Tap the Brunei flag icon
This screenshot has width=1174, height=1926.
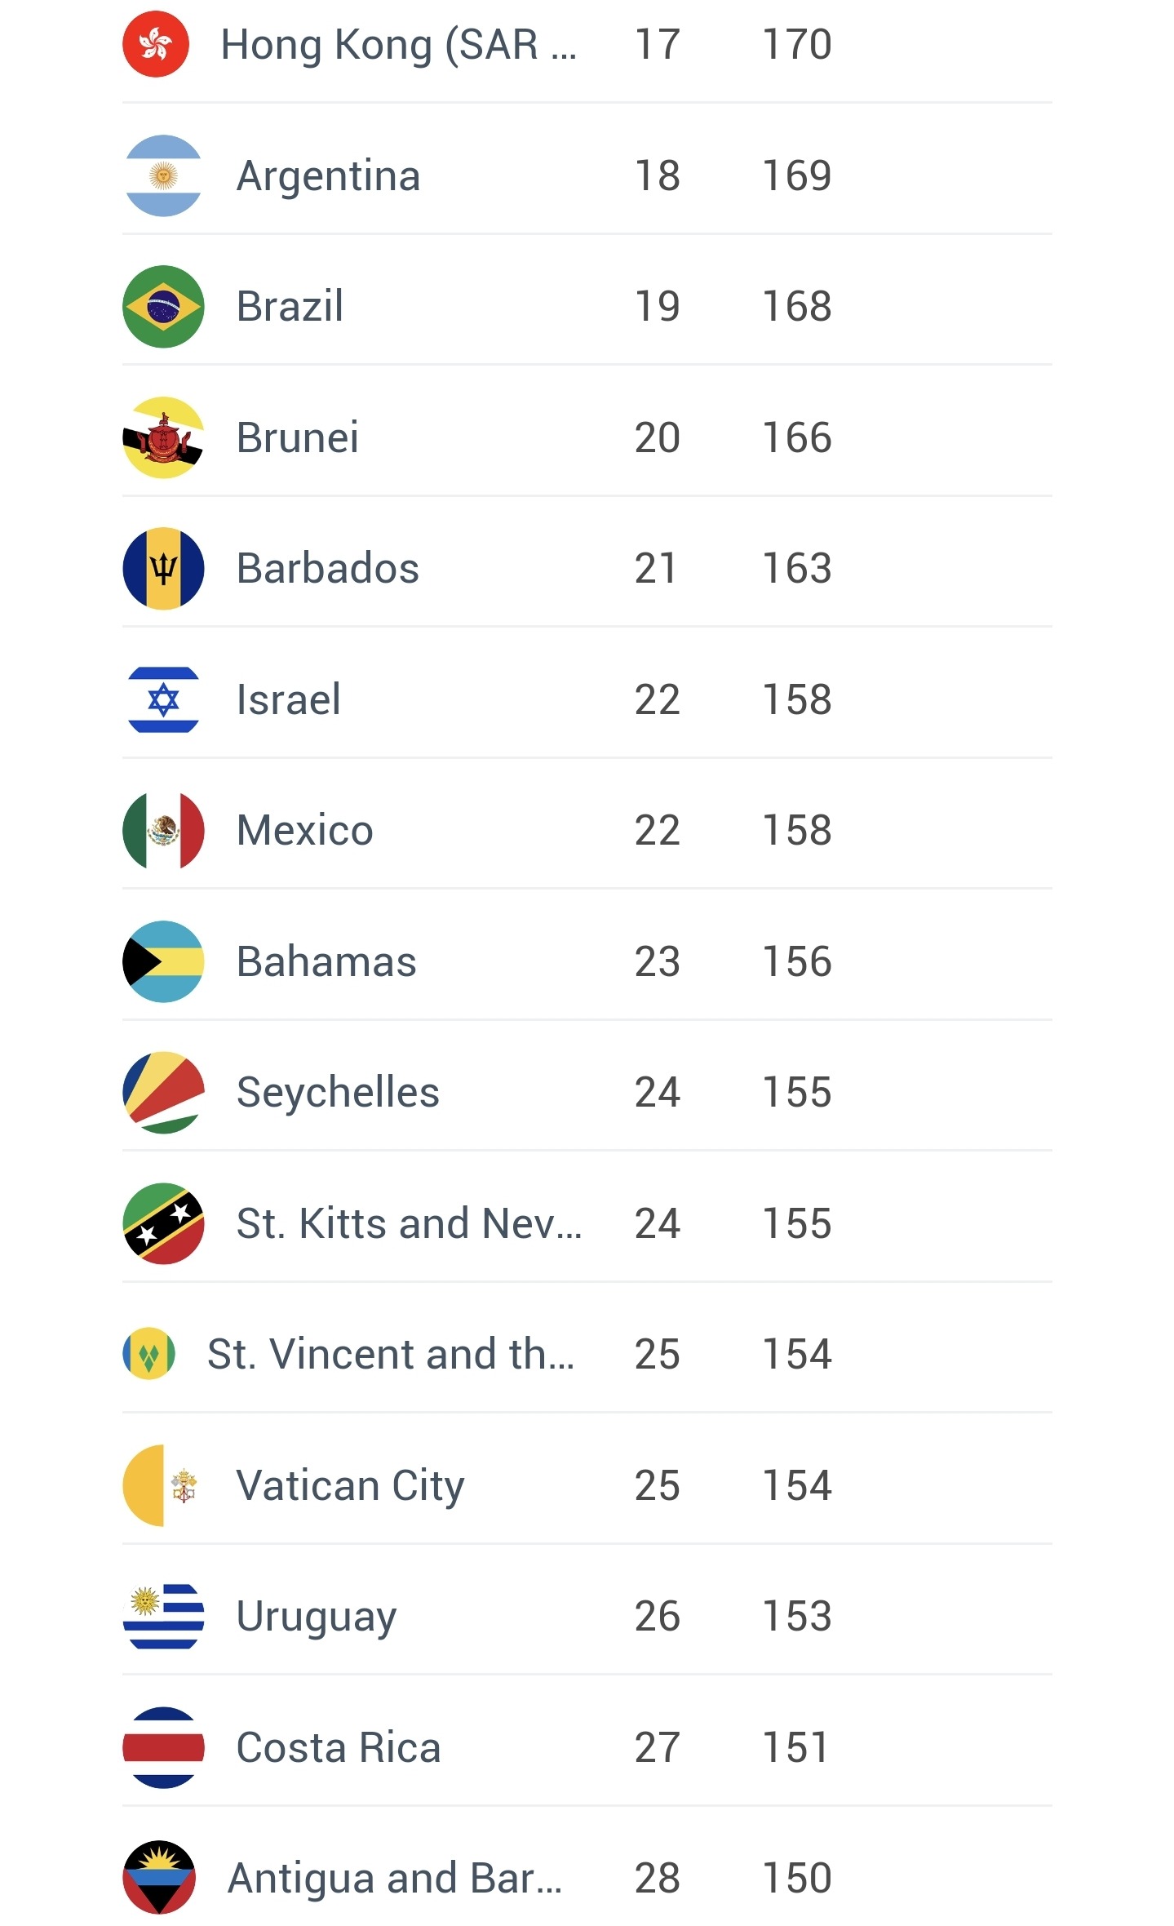point(163,437)
